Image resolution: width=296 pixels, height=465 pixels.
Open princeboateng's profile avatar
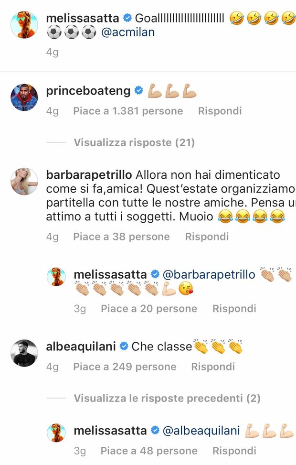(24, 97)
